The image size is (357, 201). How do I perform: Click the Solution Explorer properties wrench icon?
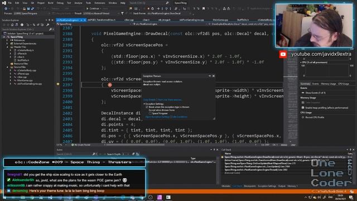pos(47,25)
